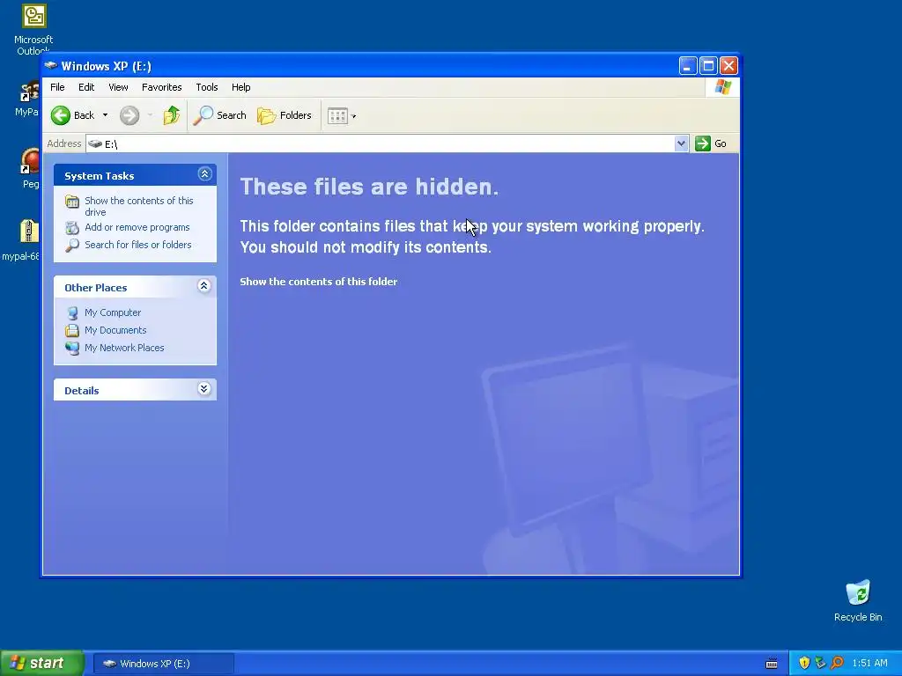Close the Windows XP (E:) window
The width and height of the screenshot is (902, 676).
(728, 65)
